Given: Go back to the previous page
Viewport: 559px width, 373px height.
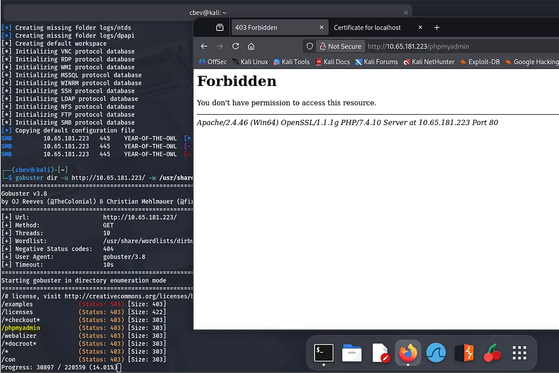Looking at the screenshot, I should coord(204,46).
